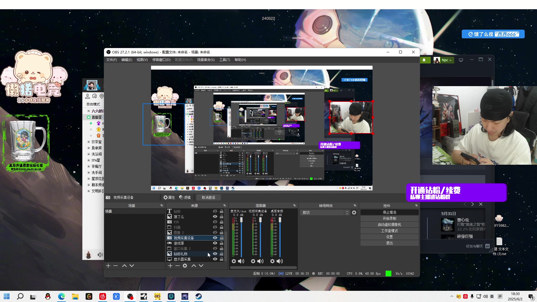Open 文件(F) menu
537x302 pixels.
(x=111, y=60)
